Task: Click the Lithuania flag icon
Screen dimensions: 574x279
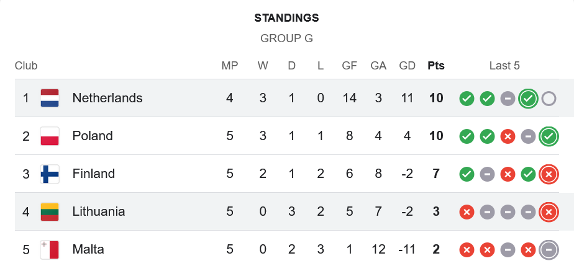Action: click(x=50, y=211)
